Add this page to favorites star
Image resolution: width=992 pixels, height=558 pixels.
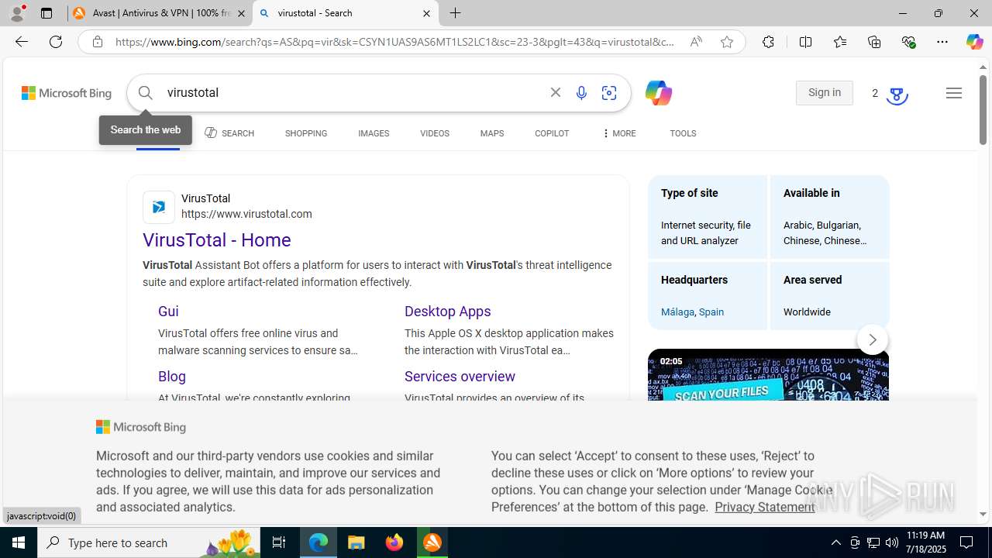click(727, 42)
